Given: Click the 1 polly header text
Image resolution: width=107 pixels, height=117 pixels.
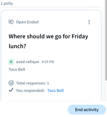Looking at the screenshot, I should click(x=7, y=4).
